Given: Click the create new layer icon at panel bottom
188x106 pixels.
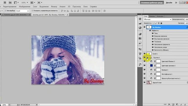Looking at the screenshot, I should [x=185, y=105].
